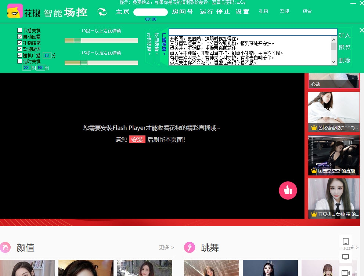Toggle the 随机广播 checkbox
Image resolution: width=364 pixels, height=276 pixels.
point(20,55)
